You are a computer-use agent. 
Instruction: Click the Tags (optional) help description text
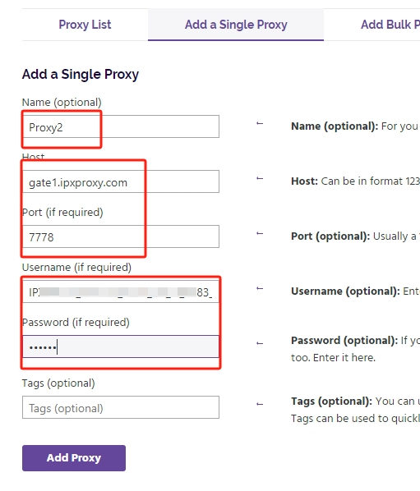tap(355, 410)
